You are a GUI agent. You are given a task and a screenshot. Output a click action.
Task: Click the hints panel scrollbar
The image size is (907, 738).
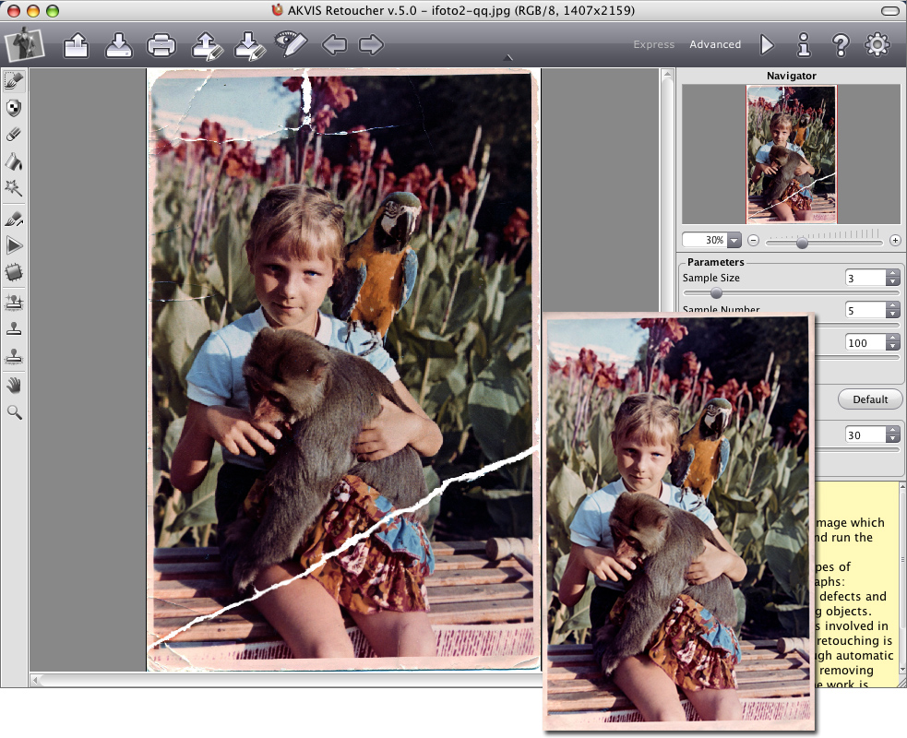click(901, 578)
